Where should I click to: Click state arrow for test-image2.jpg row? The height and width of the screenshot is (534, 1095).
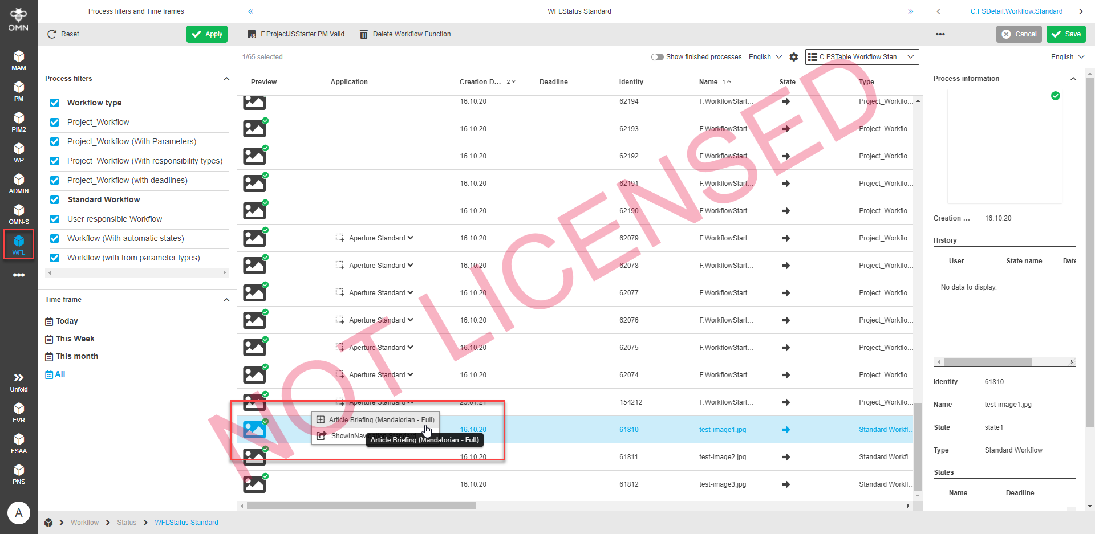pos(786,457)
